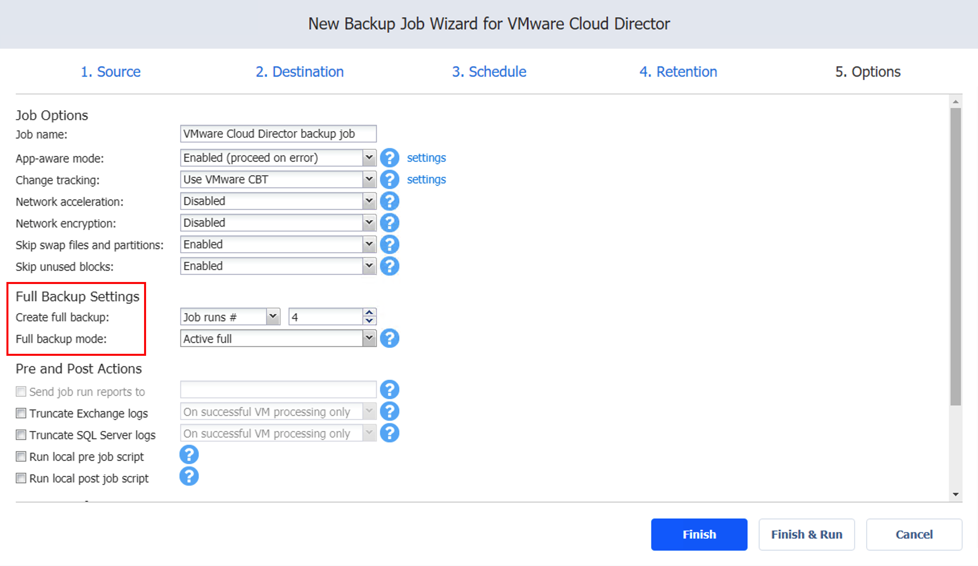
Task: Tick the Send job run reports to checkbox
Action: [x=21, y=391]
